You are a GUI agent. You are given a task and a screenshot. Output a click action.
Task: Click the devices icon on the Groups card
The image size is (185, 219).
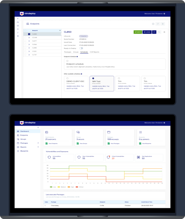pyautogui.click(x=78, y=132)
